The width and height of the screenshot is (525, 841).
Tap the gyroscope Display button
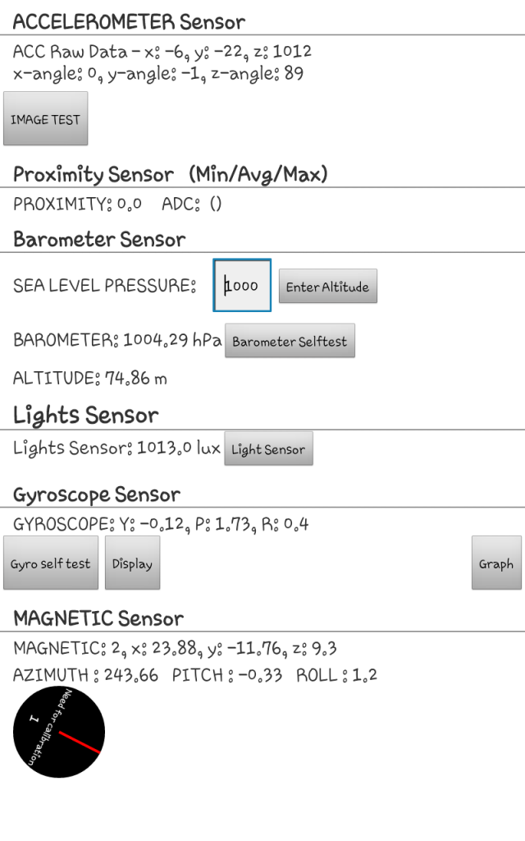132,563
